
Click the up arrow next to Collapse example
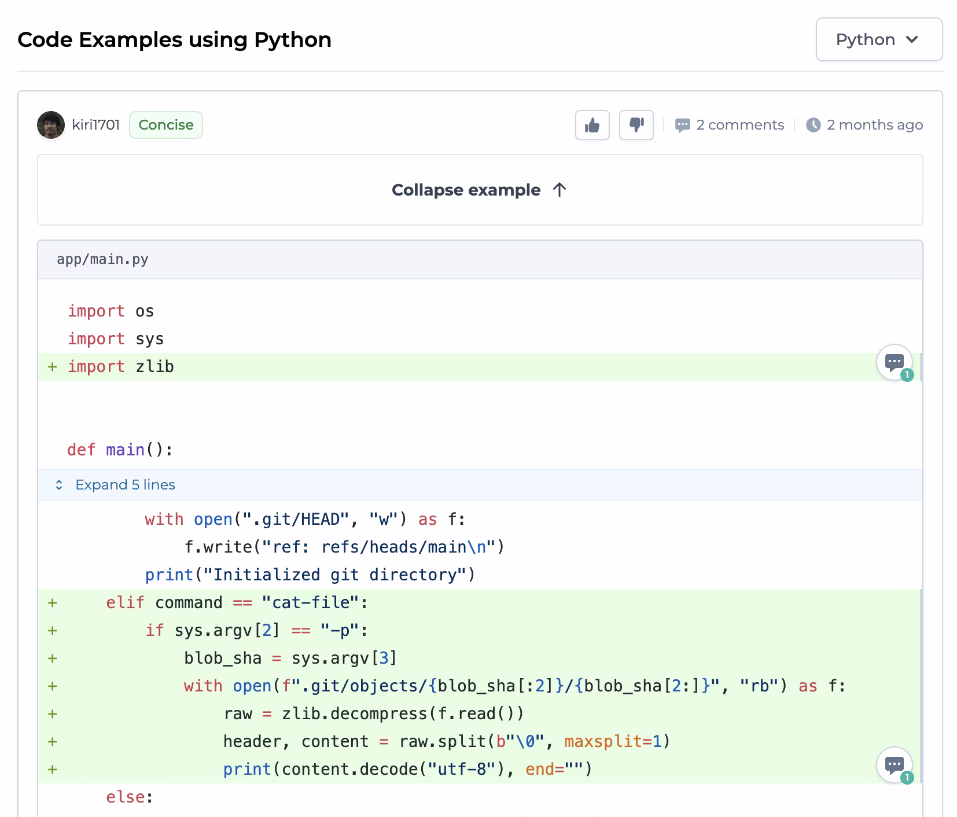pyautogui.click(x=559, y=190)
